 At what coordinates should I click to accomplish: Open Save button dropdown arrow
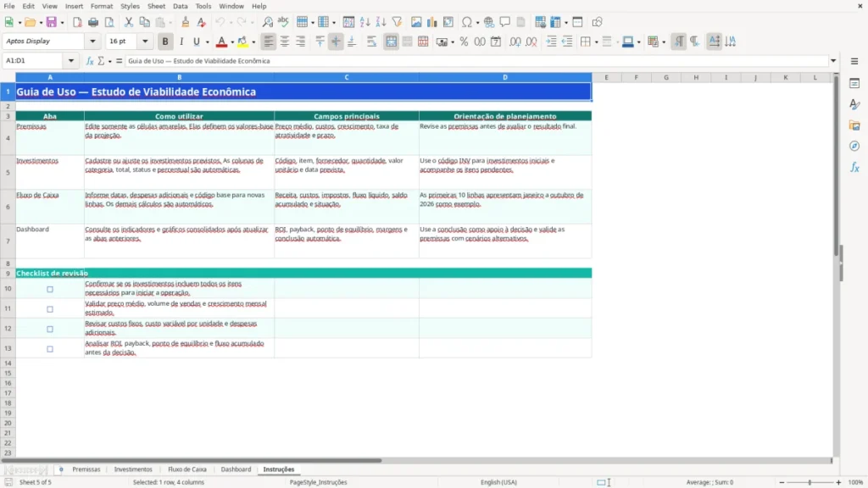(x=62, y=23)
